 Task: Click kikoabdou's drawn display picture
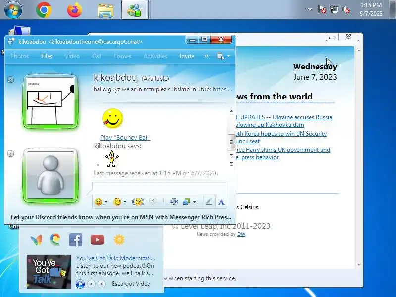click(x=50, y=101)
